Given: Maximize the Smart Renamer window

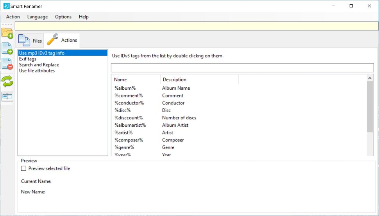Looking at the screenshot, I should click(x=351, y=6).
